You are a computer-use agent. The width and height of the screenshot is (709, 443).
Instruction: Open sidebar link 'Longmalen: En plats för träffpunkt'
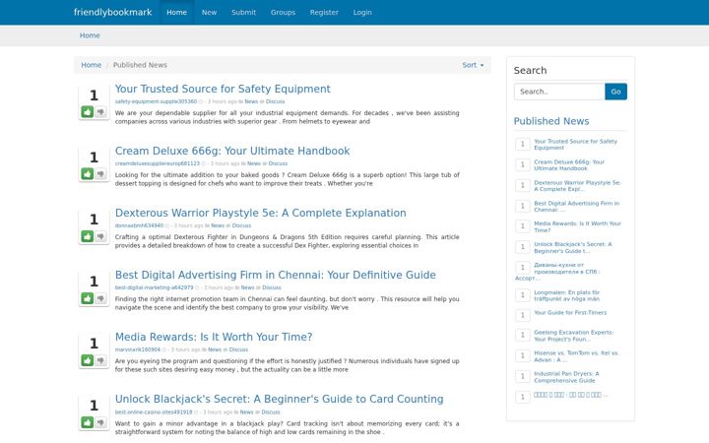567,295
